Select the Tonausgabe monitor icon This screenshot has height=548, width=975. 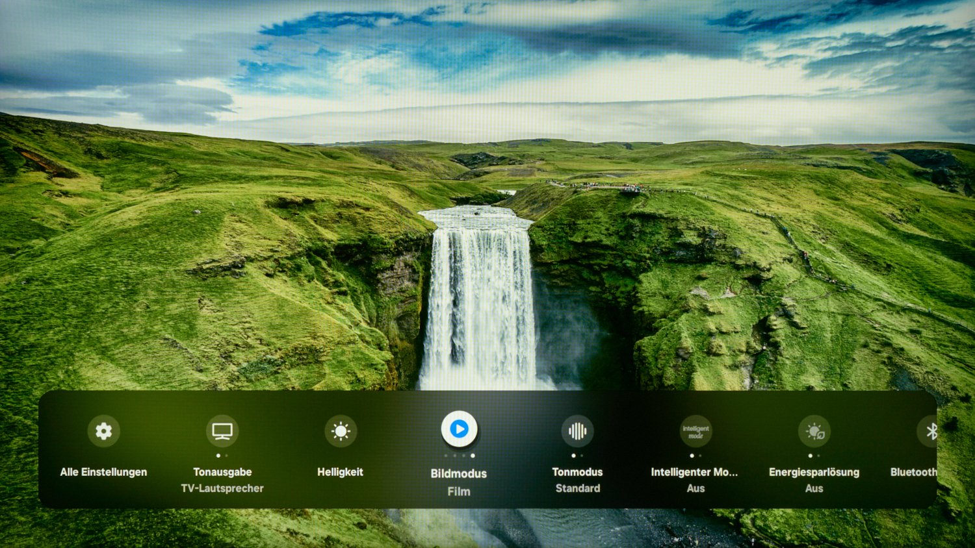click(222, 431)
